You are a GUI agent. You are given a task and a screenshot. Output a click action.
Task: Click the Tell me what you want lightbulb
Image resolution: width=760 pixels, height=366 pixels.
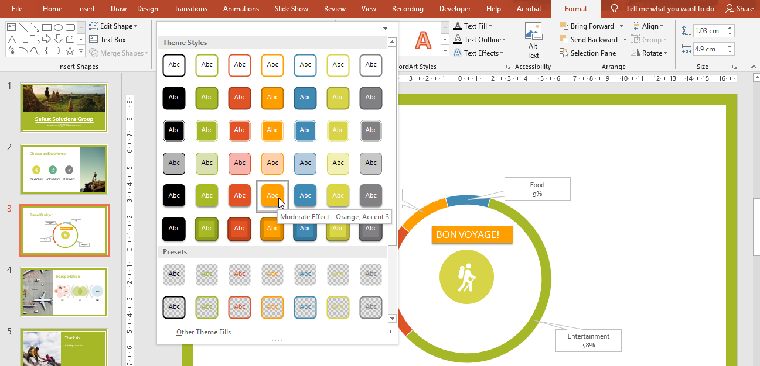click(614, 9)
